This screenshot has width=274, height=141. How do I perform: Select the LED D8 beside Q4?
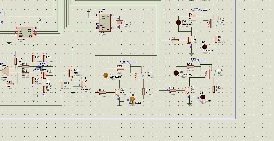[203, 97]
